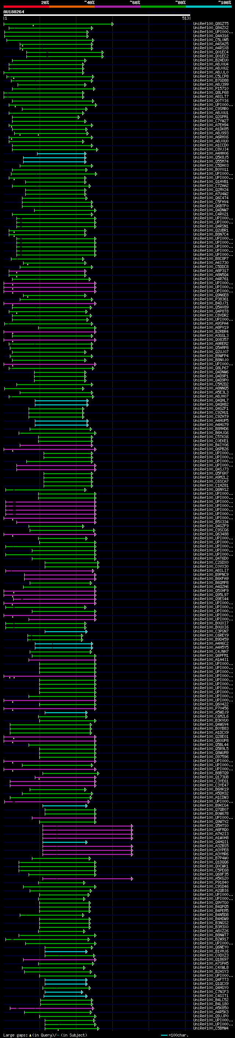Click UniRef100_A8JJL0 label

(211, 73)
